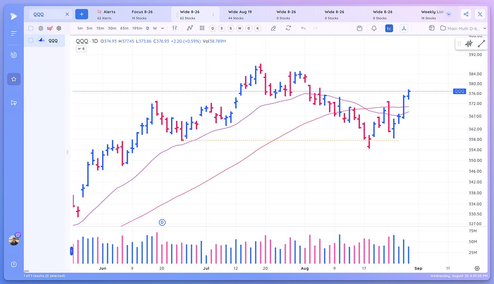Clear the QQQ search with the X
Screen dimensions: 494x284
(67, 14)
